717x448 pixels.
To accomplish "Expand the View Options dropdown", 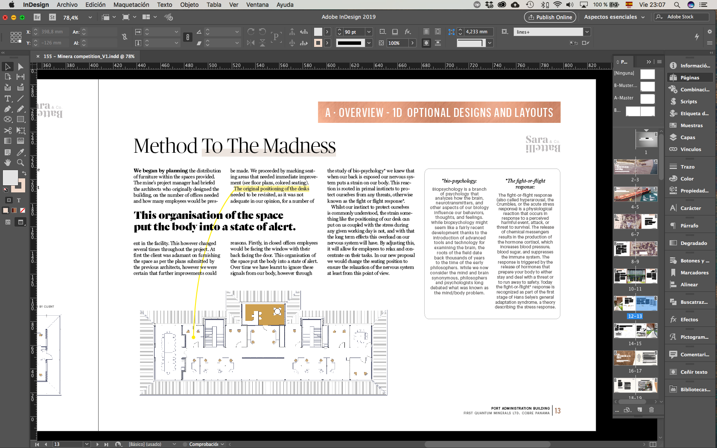I will 114,17.
